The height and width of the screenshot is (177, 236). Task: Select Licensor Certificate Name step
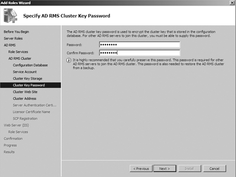[32, 112]
